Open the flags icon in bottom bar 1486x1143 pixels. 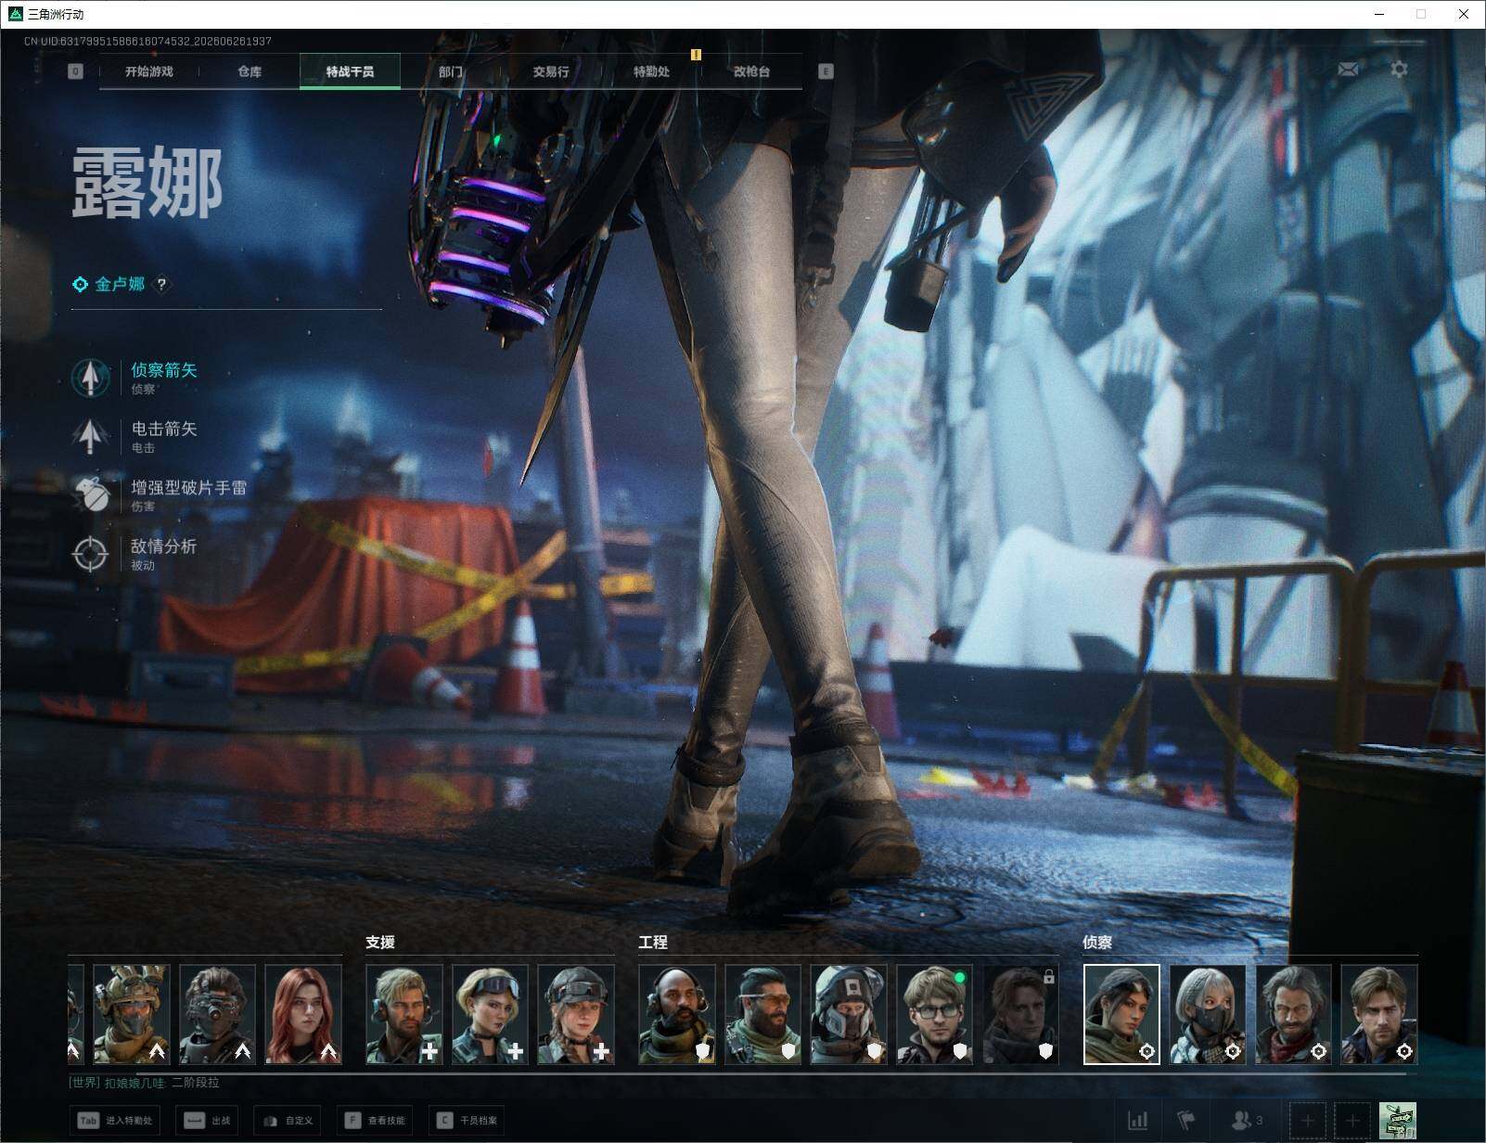point(1185,1121)
